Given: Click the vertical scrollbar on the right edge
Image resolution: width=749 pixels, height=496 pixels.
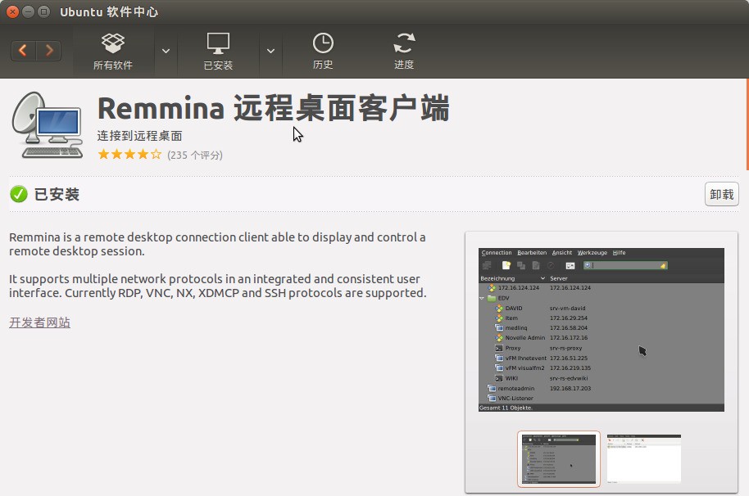Looking at the screenshot, I should click(x=747, y=124).
